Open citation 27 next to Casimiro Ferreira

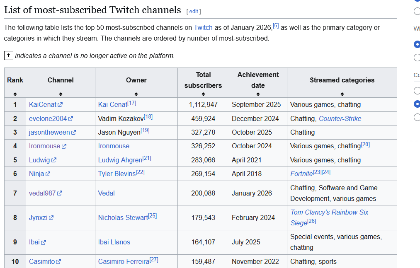154,260
